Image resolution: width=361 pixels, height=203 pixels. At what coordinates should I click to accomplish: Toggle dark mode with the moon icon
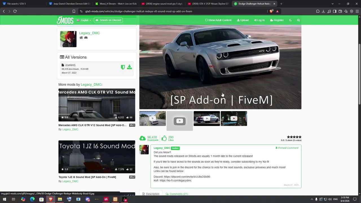point(290,20)
